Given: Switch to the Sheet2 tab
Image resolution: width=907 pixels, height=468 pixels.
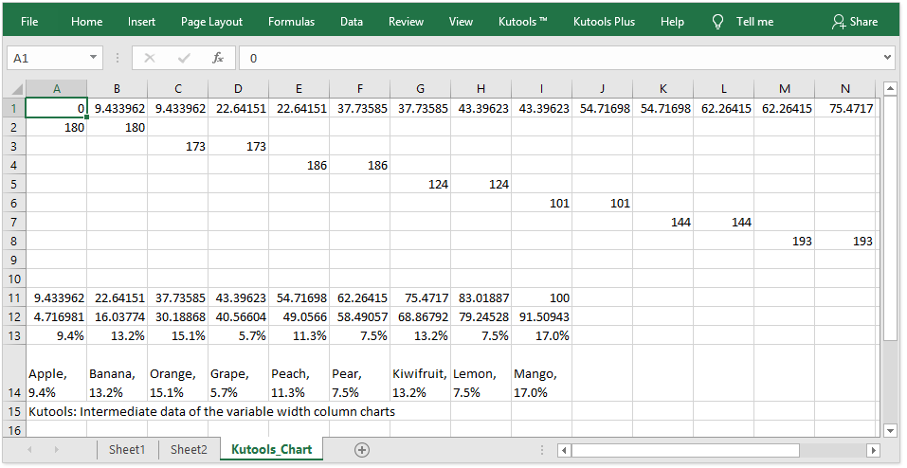Looking at the screenshot, I should tap(189, 449).
